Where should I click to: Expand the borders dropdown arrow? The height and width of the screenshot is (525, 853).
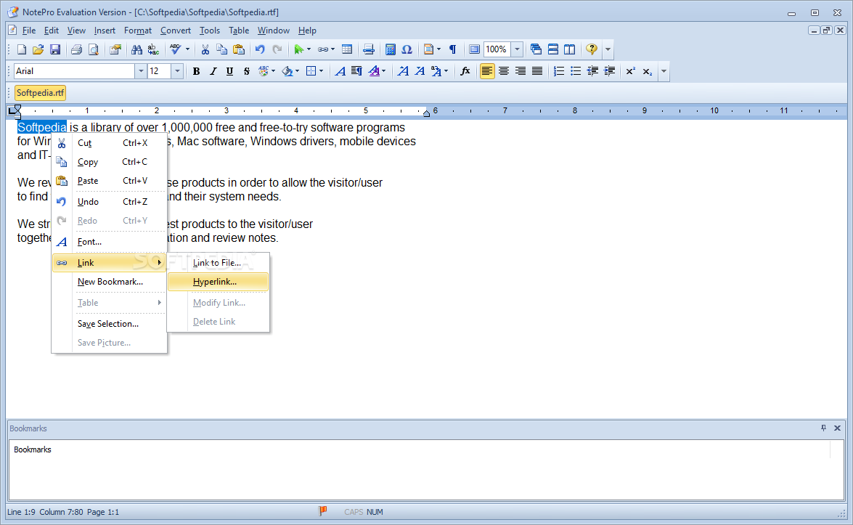(321, 71)
